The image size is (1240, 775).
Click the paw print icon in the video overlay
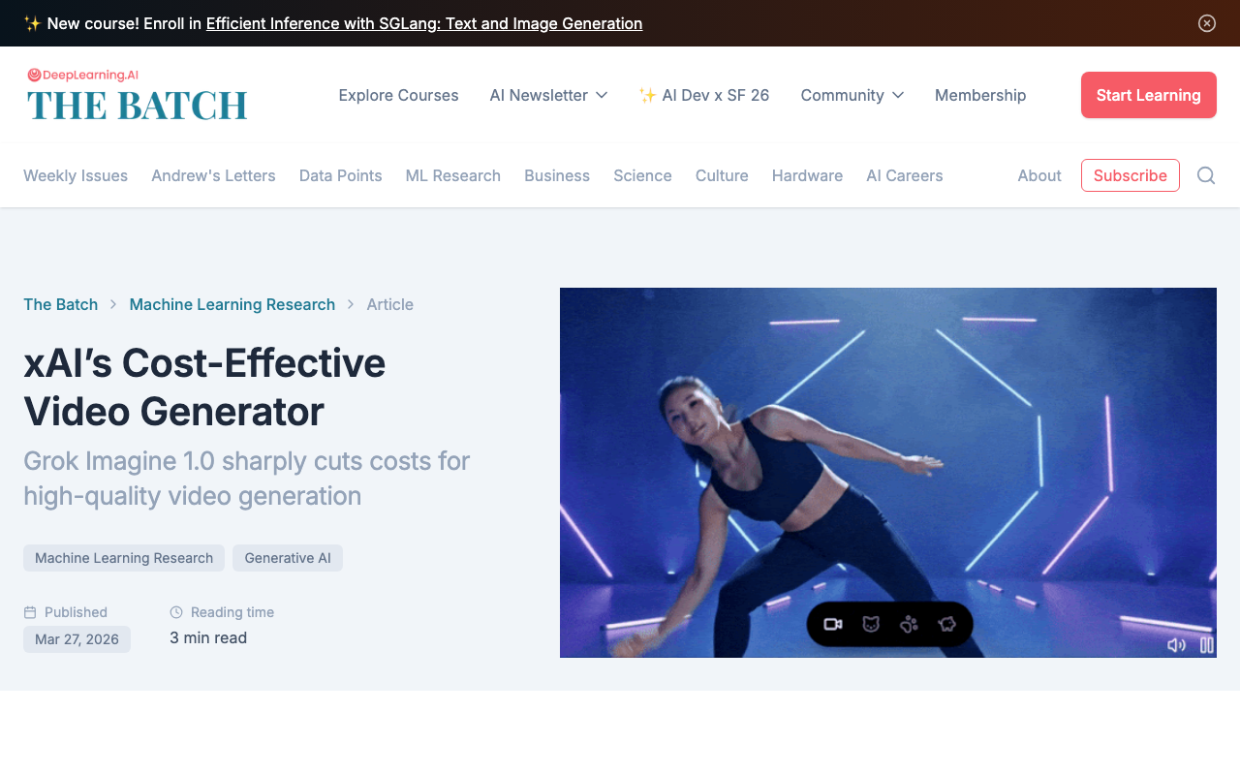(x=909, y=624)
